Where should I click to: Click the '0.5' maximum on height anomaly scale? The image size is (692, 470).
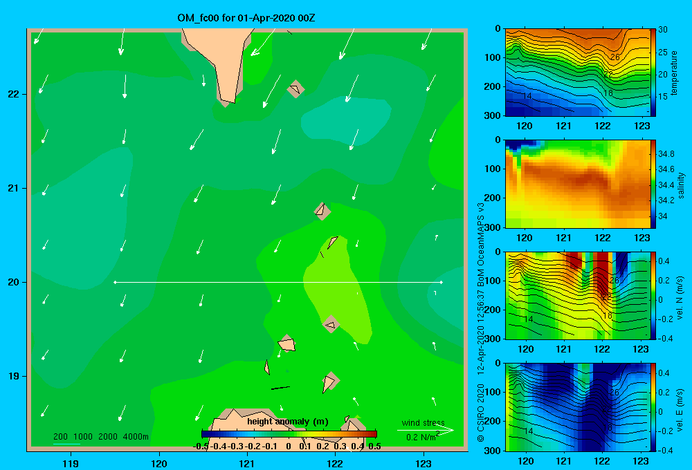click(x=374, y=446)
